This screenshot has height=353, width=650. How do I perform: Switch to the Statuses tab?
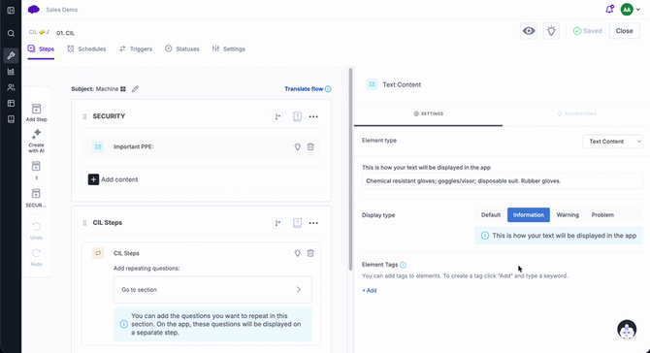pyautogui.click(x=182, y=48)
